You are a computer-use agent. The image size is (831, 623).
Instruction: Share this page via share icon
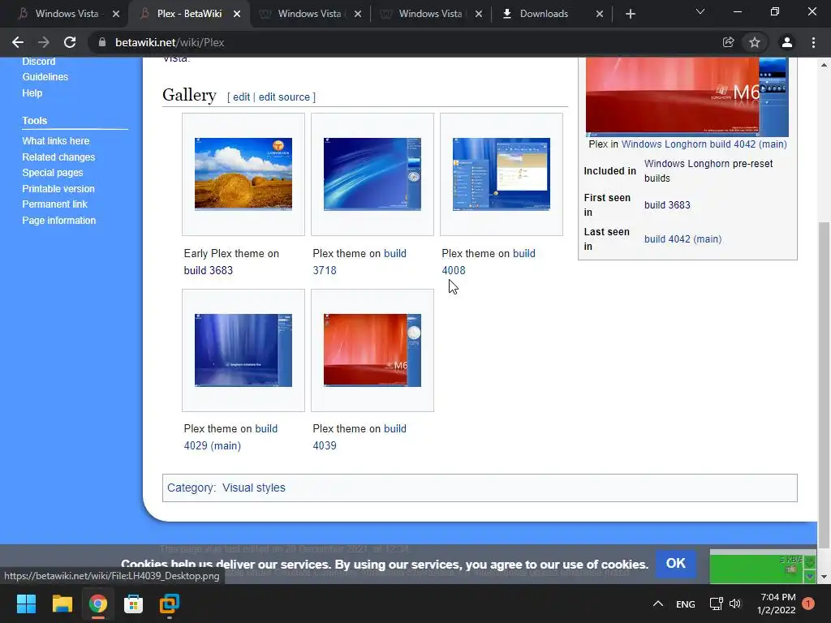pyautogui.click(x=728, y=42)
